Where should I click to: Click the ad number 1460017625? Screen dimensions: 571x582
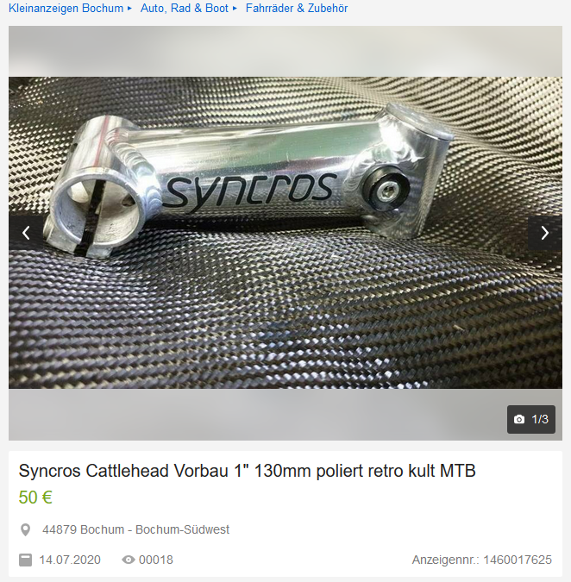coord(518,560)
